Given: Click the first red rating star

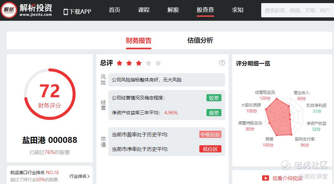Looking at the screenshot, I should [119, 63].
